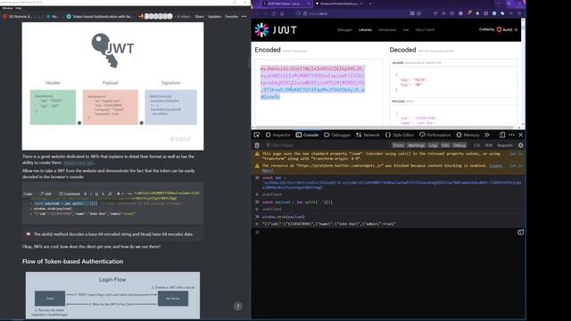Open the Debugger link in JWT site nav

point(344,29)
